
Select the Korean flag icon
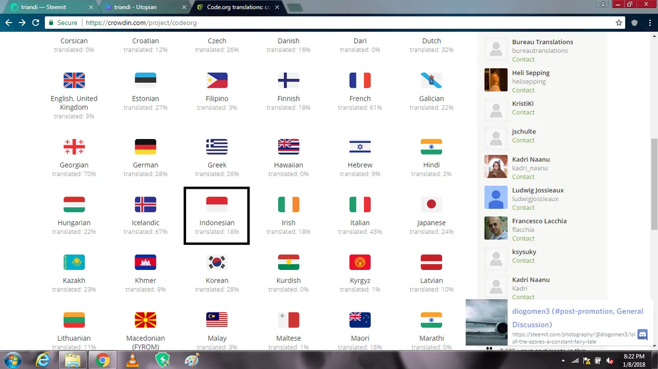point(217,262)
